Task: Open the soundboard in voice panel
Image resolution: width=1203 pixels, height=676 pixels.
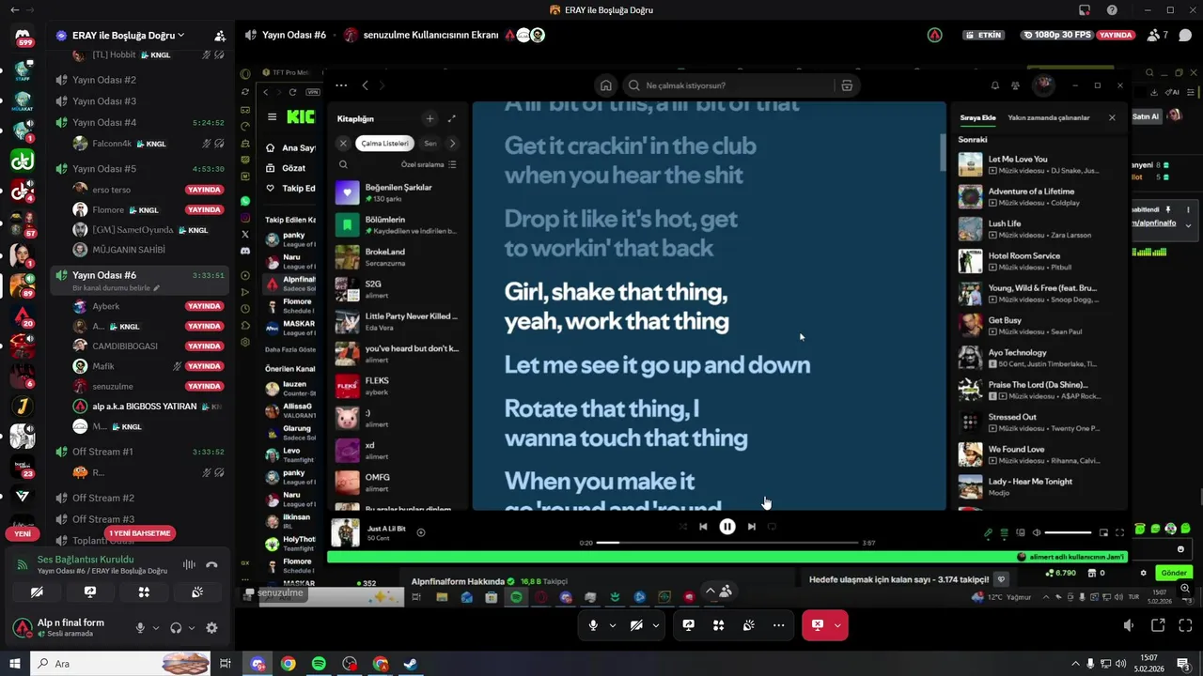Action: (197, 592)
